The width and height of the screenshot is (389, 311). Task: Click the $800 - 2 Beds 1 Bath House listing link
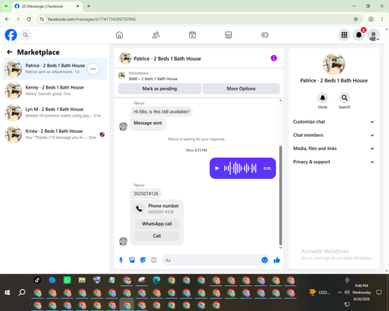(x=153, y=79)
